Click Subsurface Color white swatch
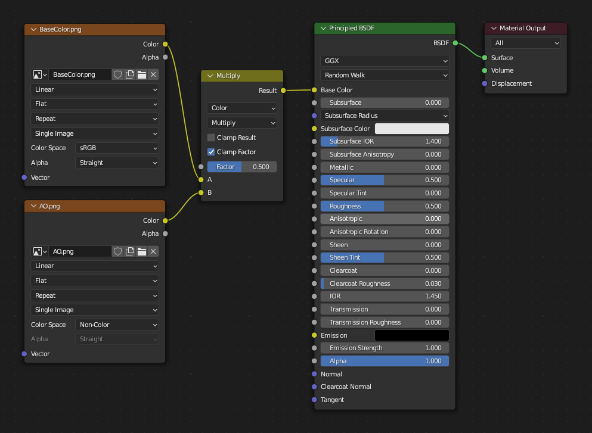 pyautogui.click(x=412, y=129)
